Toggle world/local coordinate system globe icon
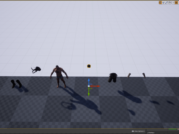 [x=170, y=3]
